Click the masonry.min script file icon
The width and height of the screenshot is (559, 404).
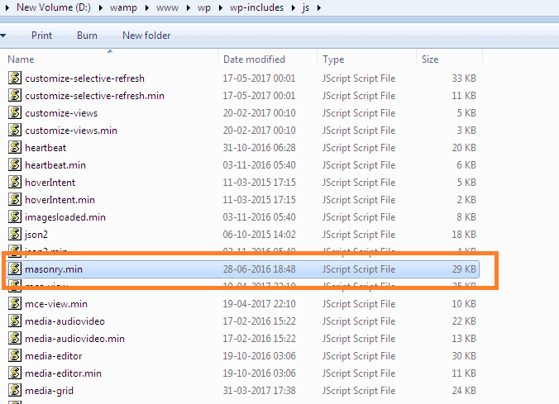15,269
